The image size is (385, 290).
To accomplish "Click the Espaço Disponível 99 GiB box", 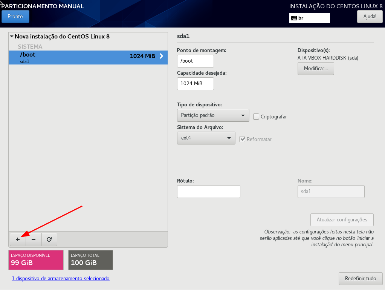I will click(36, 260).
